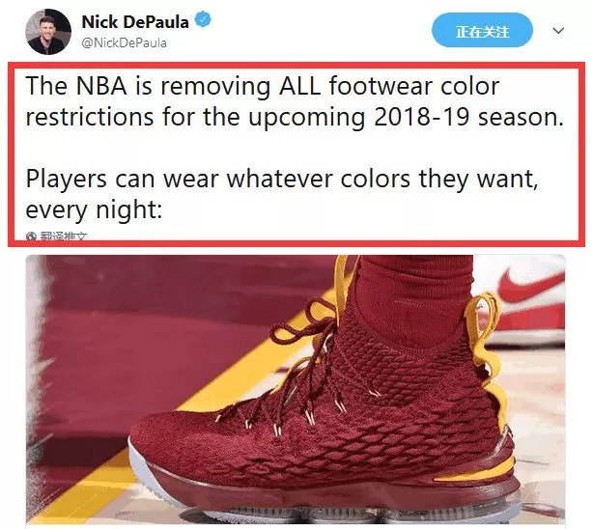593x529 pixels.
Task: Open the red LeBron sneaker photo
Action: tap(296, 389)
